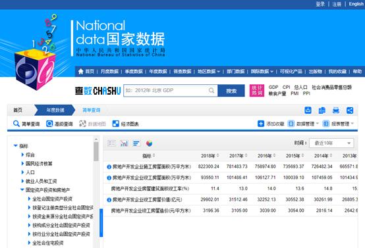Open the 月度数据 menu item
Viewport: 365px width, 248px height.
tap(109, 71)
